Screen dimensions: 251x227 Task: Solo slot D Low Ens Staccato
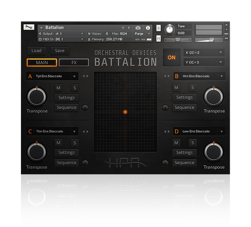click(x=192, y=143)
